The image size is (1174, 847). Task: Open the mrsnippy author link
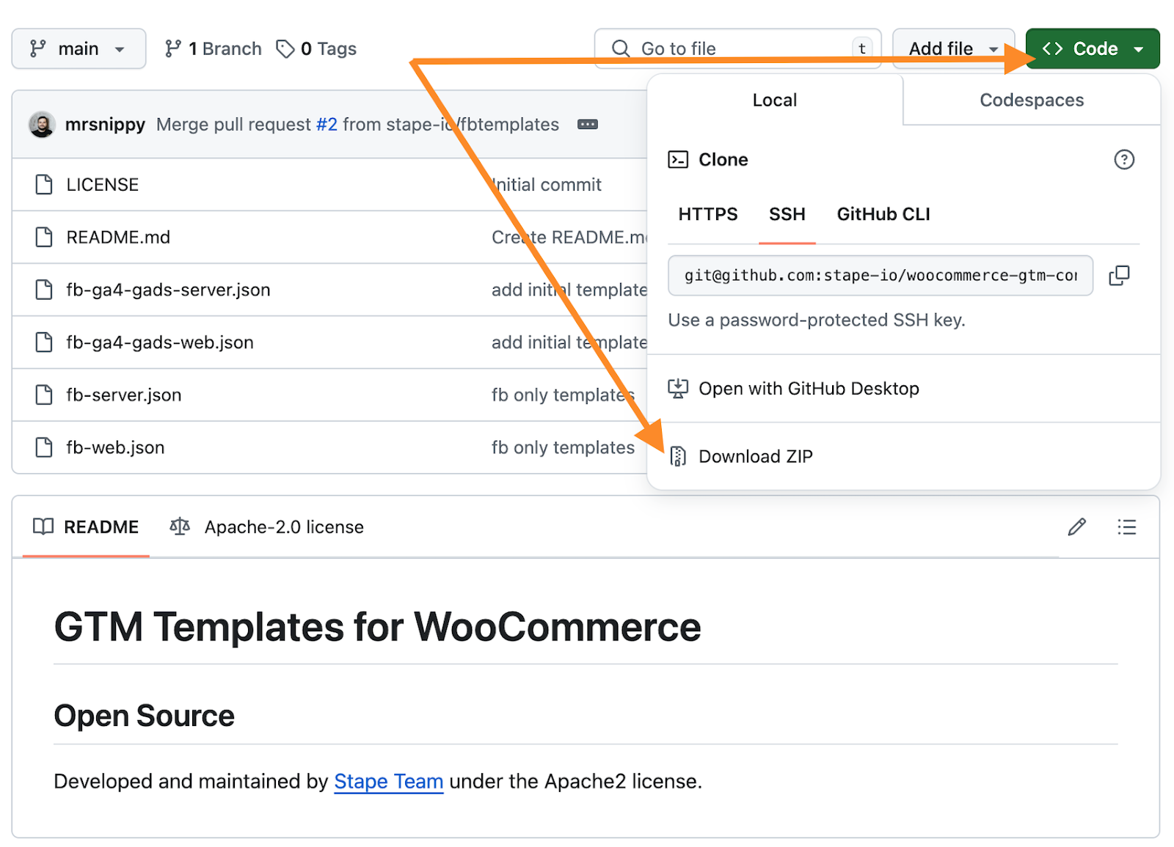(105, 125)
